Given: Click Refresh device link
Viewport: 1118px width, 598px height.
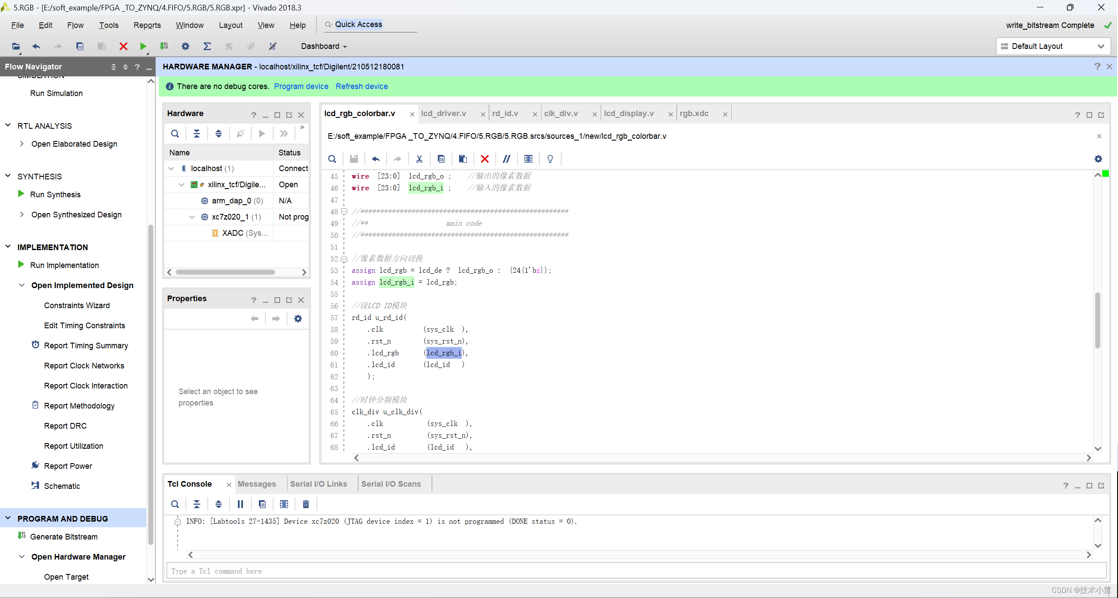Looking at the screenshot, I should pyautogui.click(x=361, y=86).
